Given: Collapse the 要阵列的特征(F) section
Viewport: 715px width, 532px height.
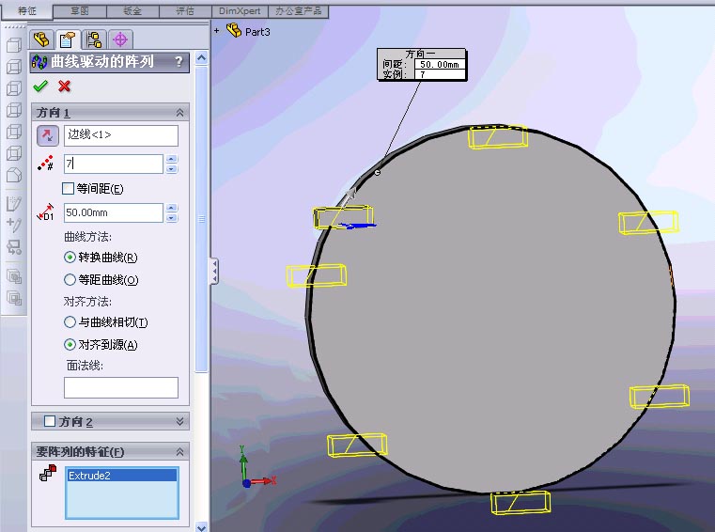Looking at the screenshot, I should click(x=179, y=452).
